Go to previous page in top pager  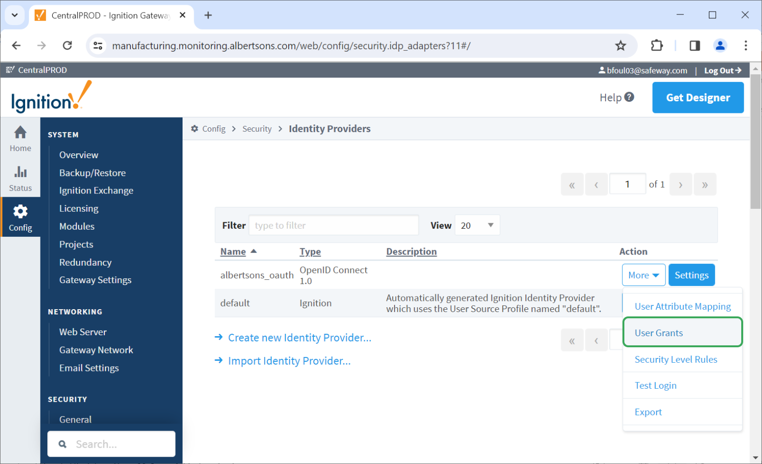point(596,184)
